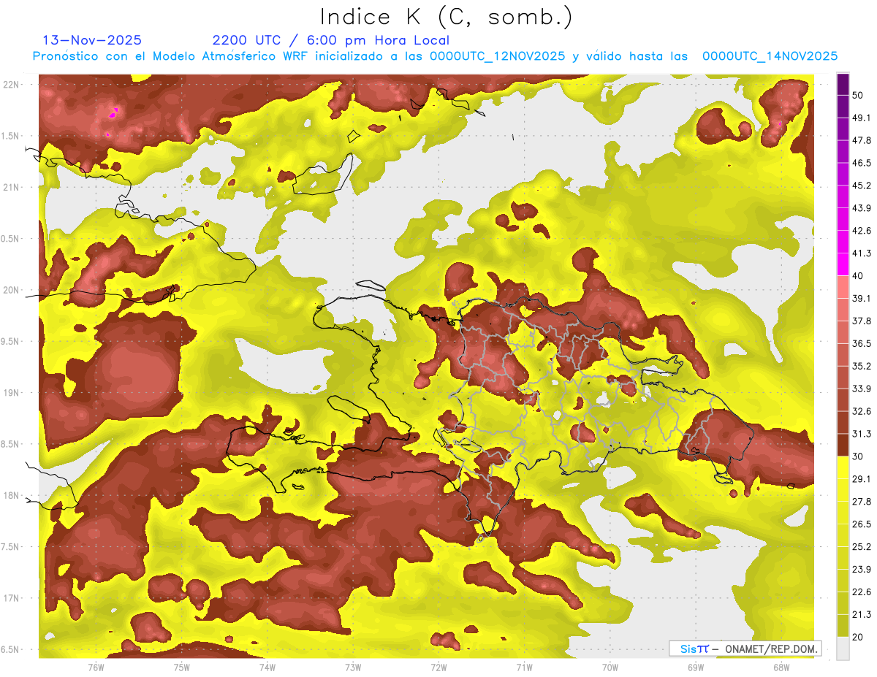This screenshot has width=877, height=677.
Task: Click the color scale value "23.9"
Action: [862, 570]
